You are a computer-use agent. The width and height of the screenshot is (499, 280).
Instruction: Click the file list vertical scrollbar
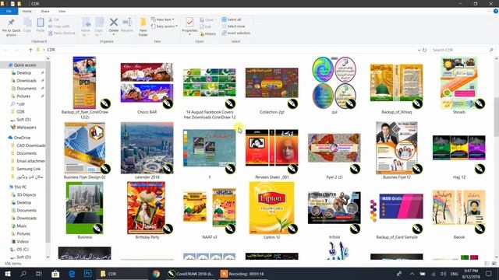click(496, 117)
